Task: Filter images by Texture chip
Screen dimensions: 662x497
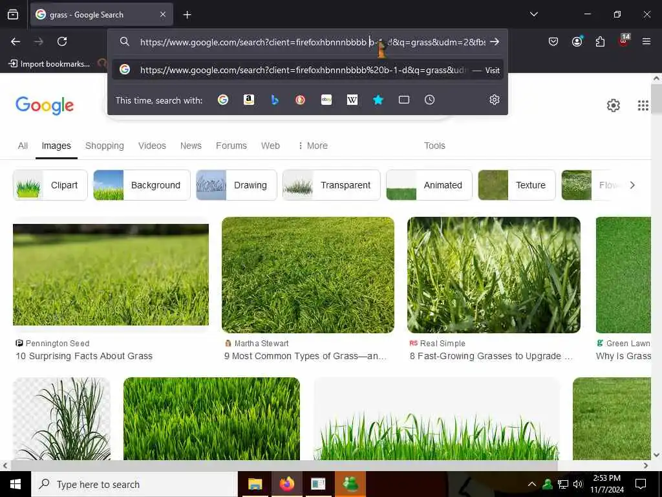Action: tap(517, 185)
